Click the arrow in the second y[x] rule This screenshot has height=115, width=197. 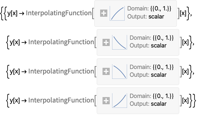point(24,42)
